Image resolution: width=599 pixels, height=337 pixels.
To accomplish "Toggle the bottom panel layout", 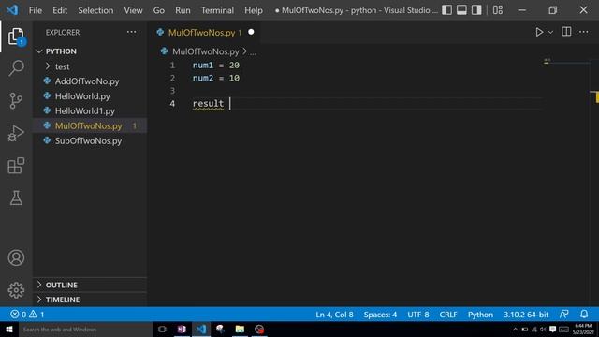I will pyautogui.click(x=461, y=10).
